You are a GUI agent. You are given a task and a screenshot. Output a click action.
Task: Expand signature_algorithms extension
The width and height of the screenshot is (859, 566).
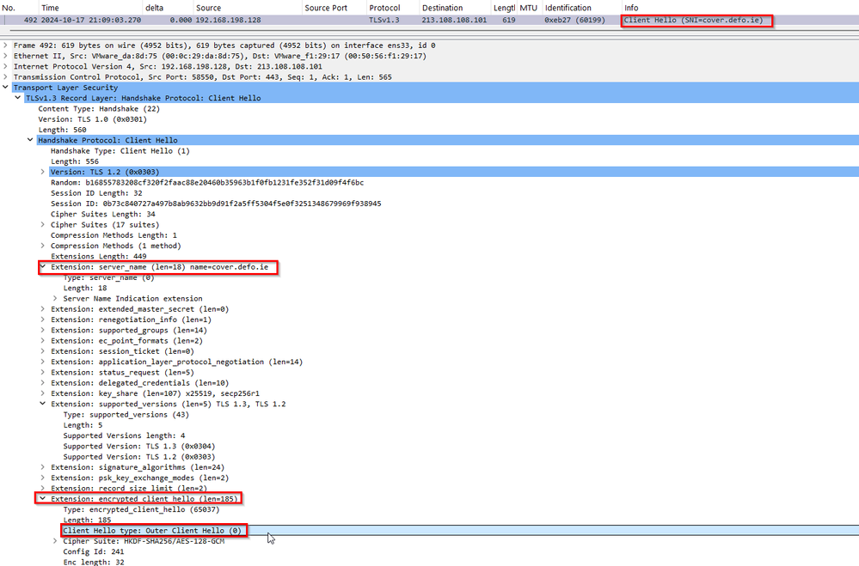(x=42, y=467)
